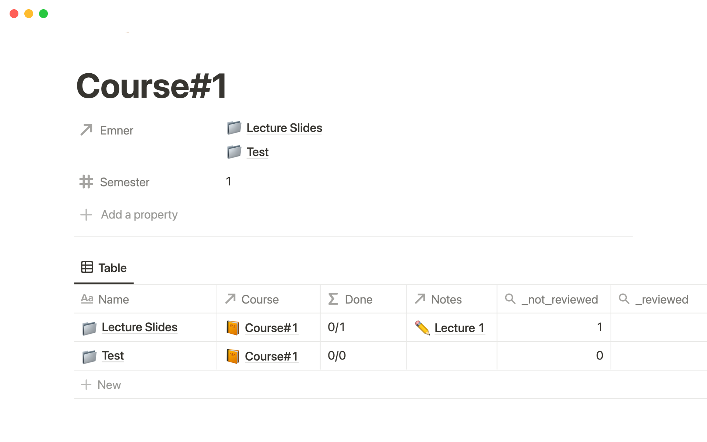
Task: Open the Lecture Slides row page
Action: (x=139, y=327)
